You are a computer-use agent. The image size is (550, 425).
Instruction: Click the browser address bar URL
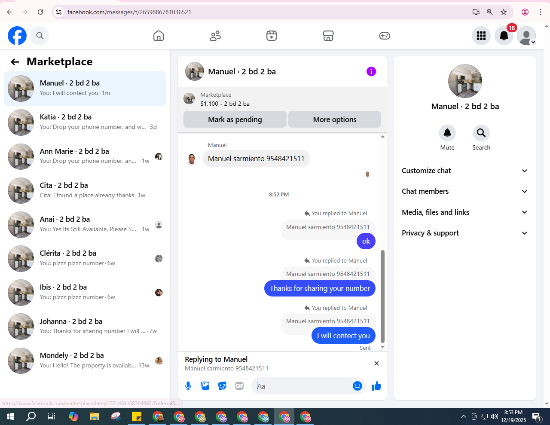coord(129,12)
